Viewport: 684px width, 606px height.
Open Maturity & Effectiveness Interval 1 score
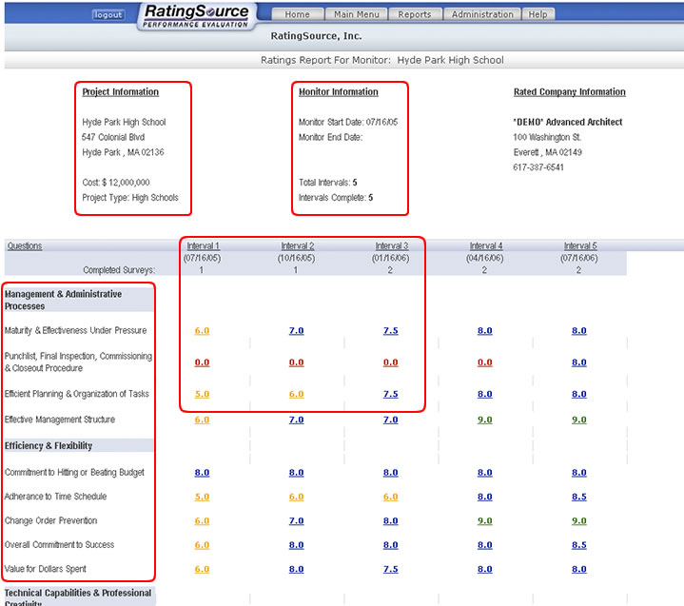click(202, 331)
